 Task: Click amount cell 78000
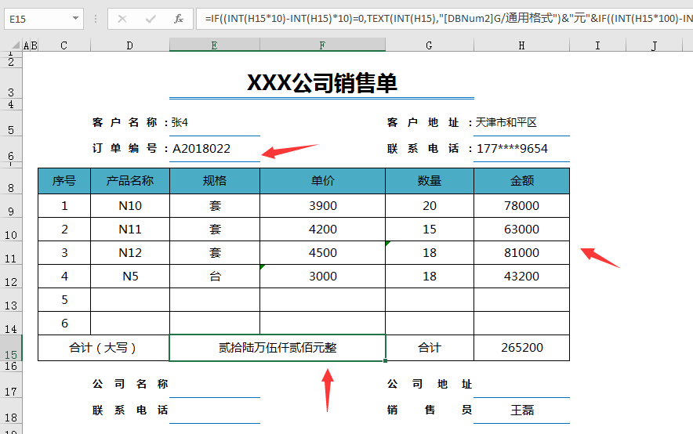521,206
